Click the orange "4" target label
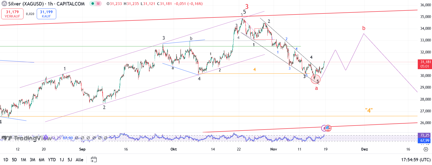 click(x=369, y=110)
